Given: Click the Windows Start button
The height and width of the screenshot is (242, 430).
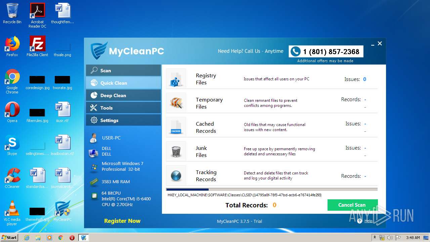Looking at the screenshot, I should [x=9, y=237].
